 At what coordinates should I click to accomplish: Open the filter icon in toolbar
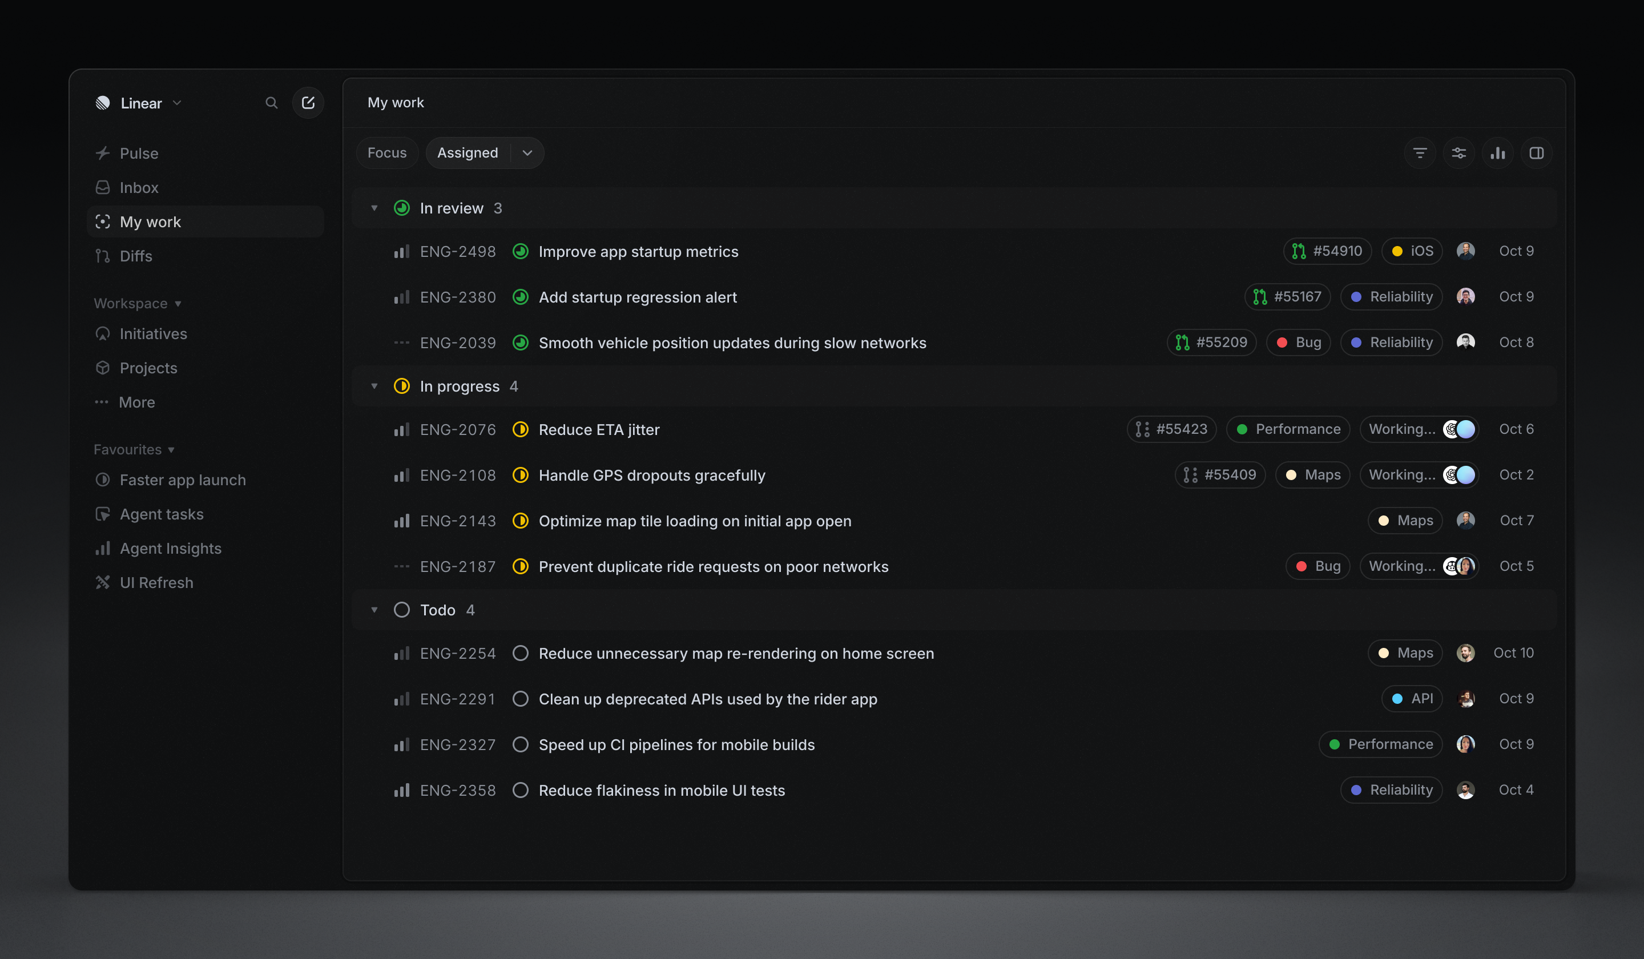[1420, 154]
